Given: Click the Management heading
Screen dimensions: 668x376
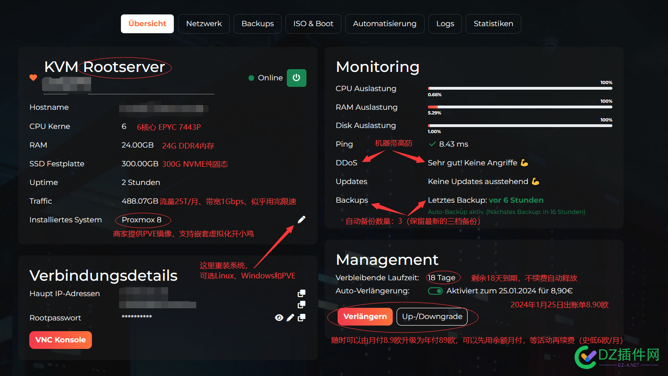Looking at the screenshot, I should pyautogui.click(x=387, y=260).
